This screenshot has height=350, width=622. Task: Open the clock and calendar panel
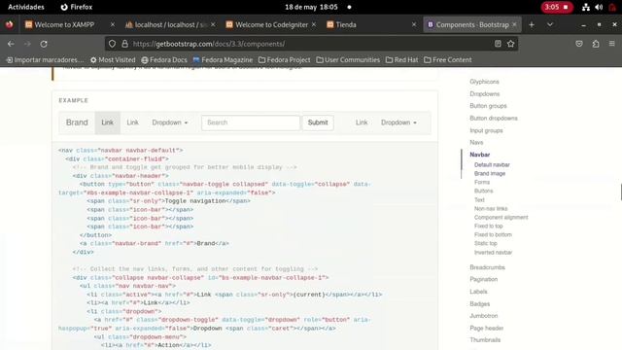[311, 7]
